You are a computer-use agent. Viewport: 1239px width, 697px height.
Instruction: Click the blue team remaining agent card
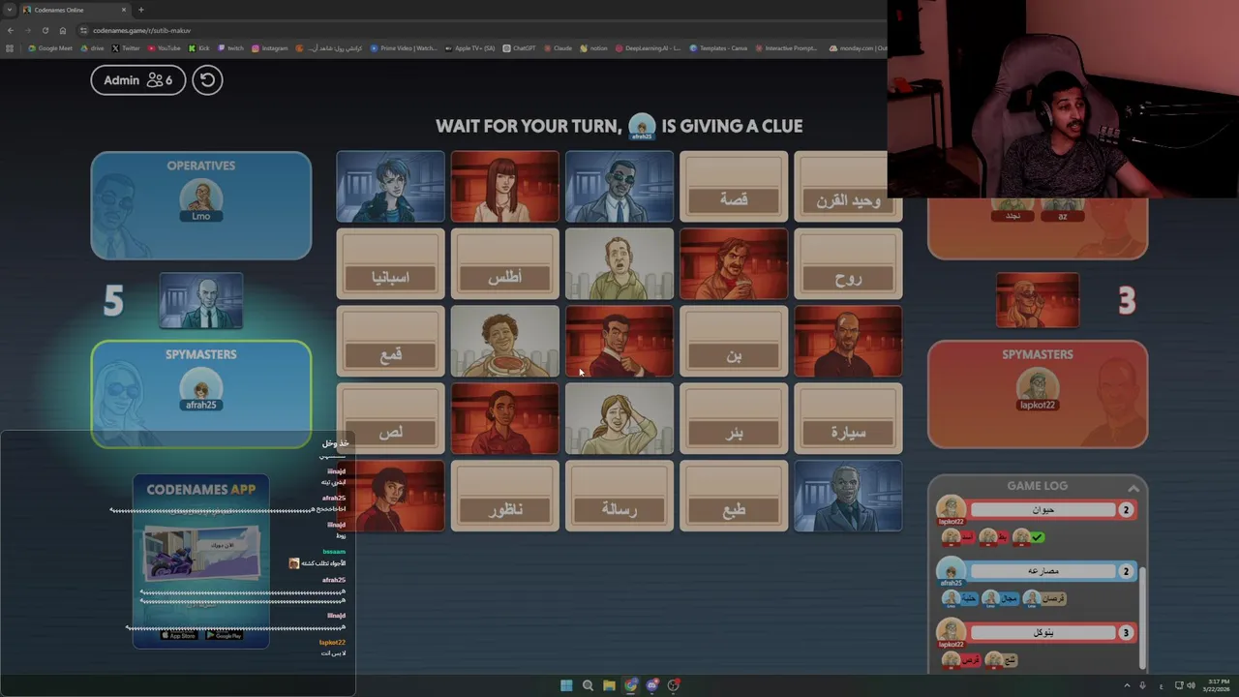coord(200,301)
